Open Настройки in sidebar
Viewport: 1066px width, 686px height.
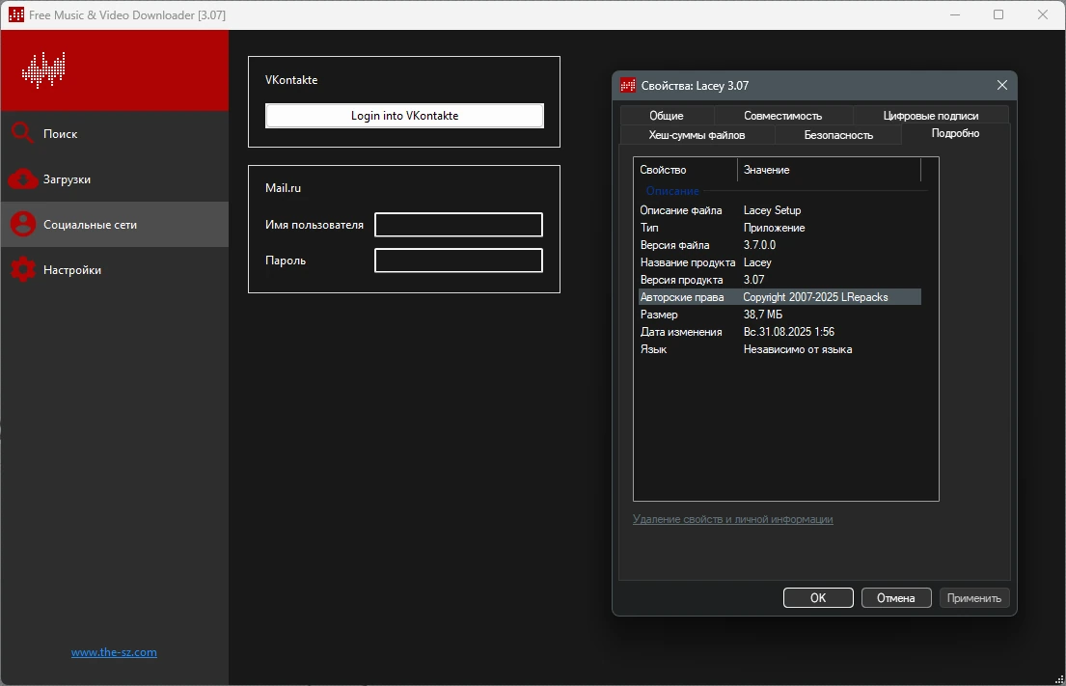pos(114,270)
